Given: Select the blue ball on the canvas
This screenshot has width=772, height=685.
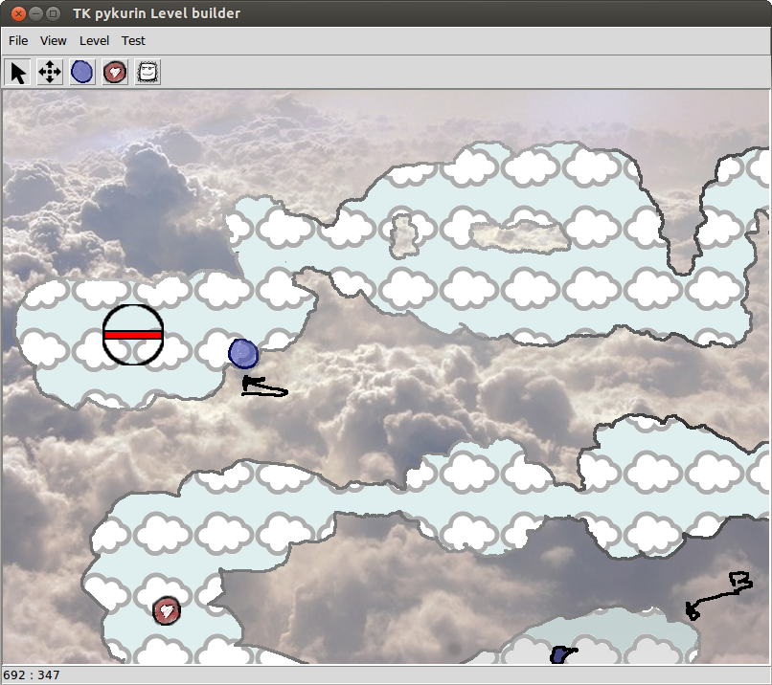Looking at the screenshot, I should pyautogui.click(x=243, y=354).
